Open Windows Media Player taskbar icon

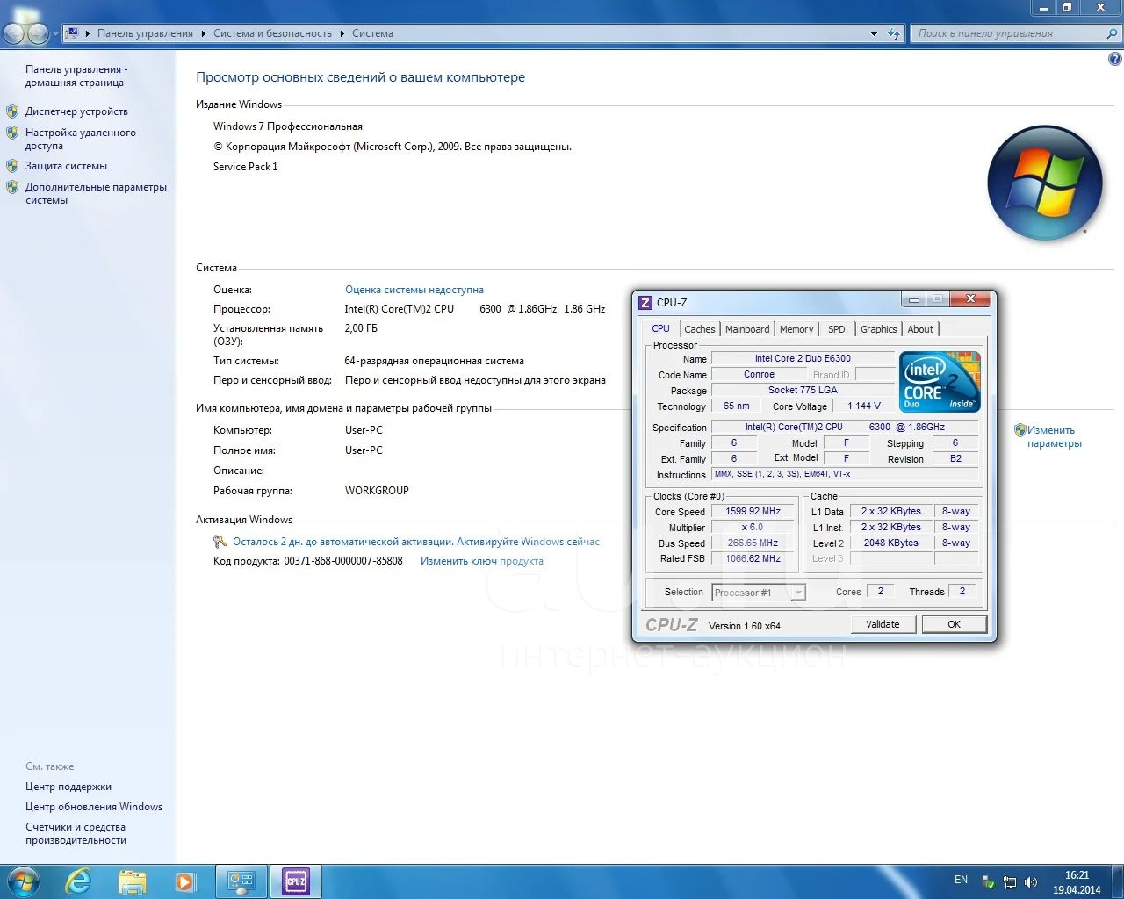click(184, 881)
